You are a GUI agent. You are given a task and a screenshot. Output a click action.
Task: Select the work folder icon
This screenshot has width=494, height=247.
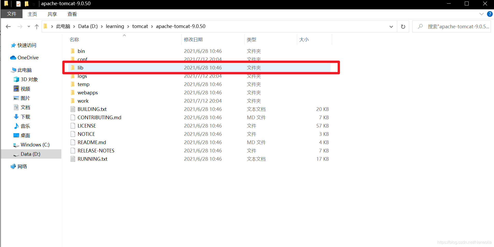[73, 101]
